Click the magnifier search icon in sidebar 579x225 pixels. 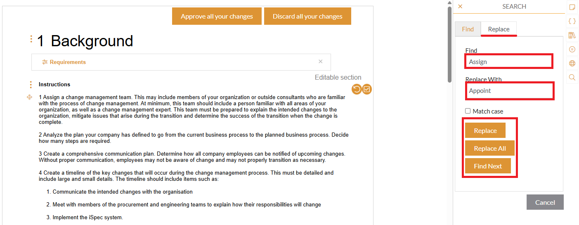coord(572,77)
